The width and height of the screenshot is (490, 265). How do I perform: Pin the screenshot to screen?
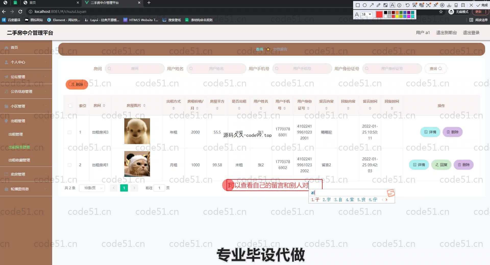tap(435, 5)
